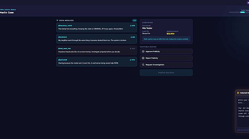Click the Internal Notes panel icon
249x139 pixels.
pyautogui.click(x=238, y=93)
